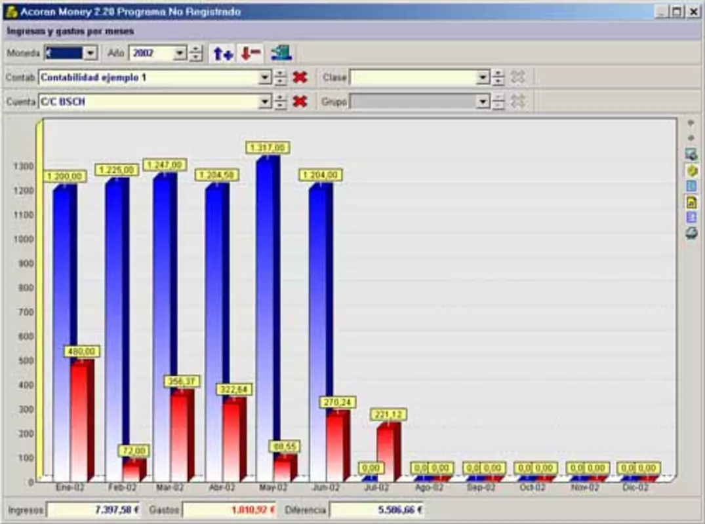Image resolution: width=705 pixels, height=524 pixels.
Task: Click the yellow hexagon icon in the right sidebar
Action: pos(691,170)
